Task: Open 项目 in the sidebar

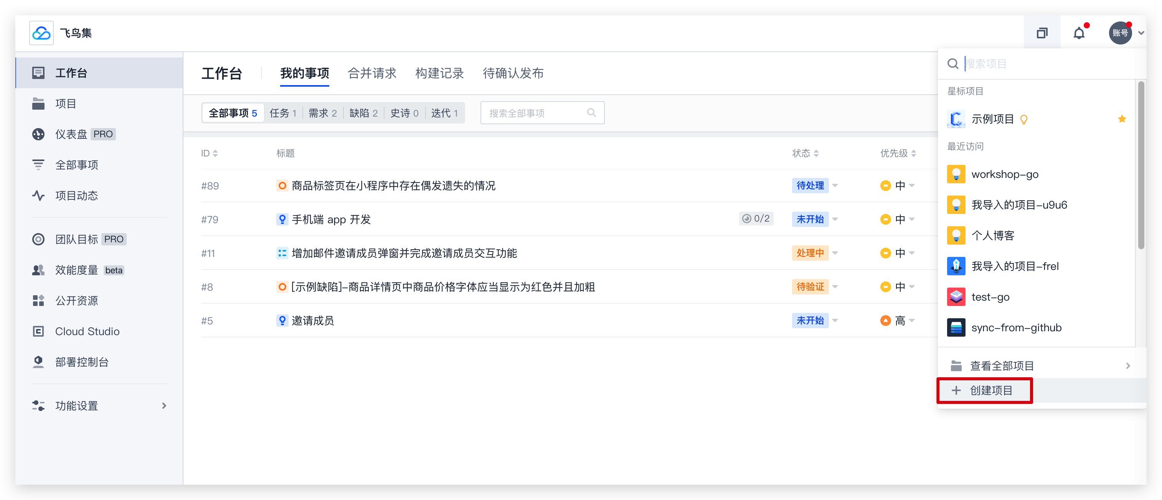Action: [99, 103]
